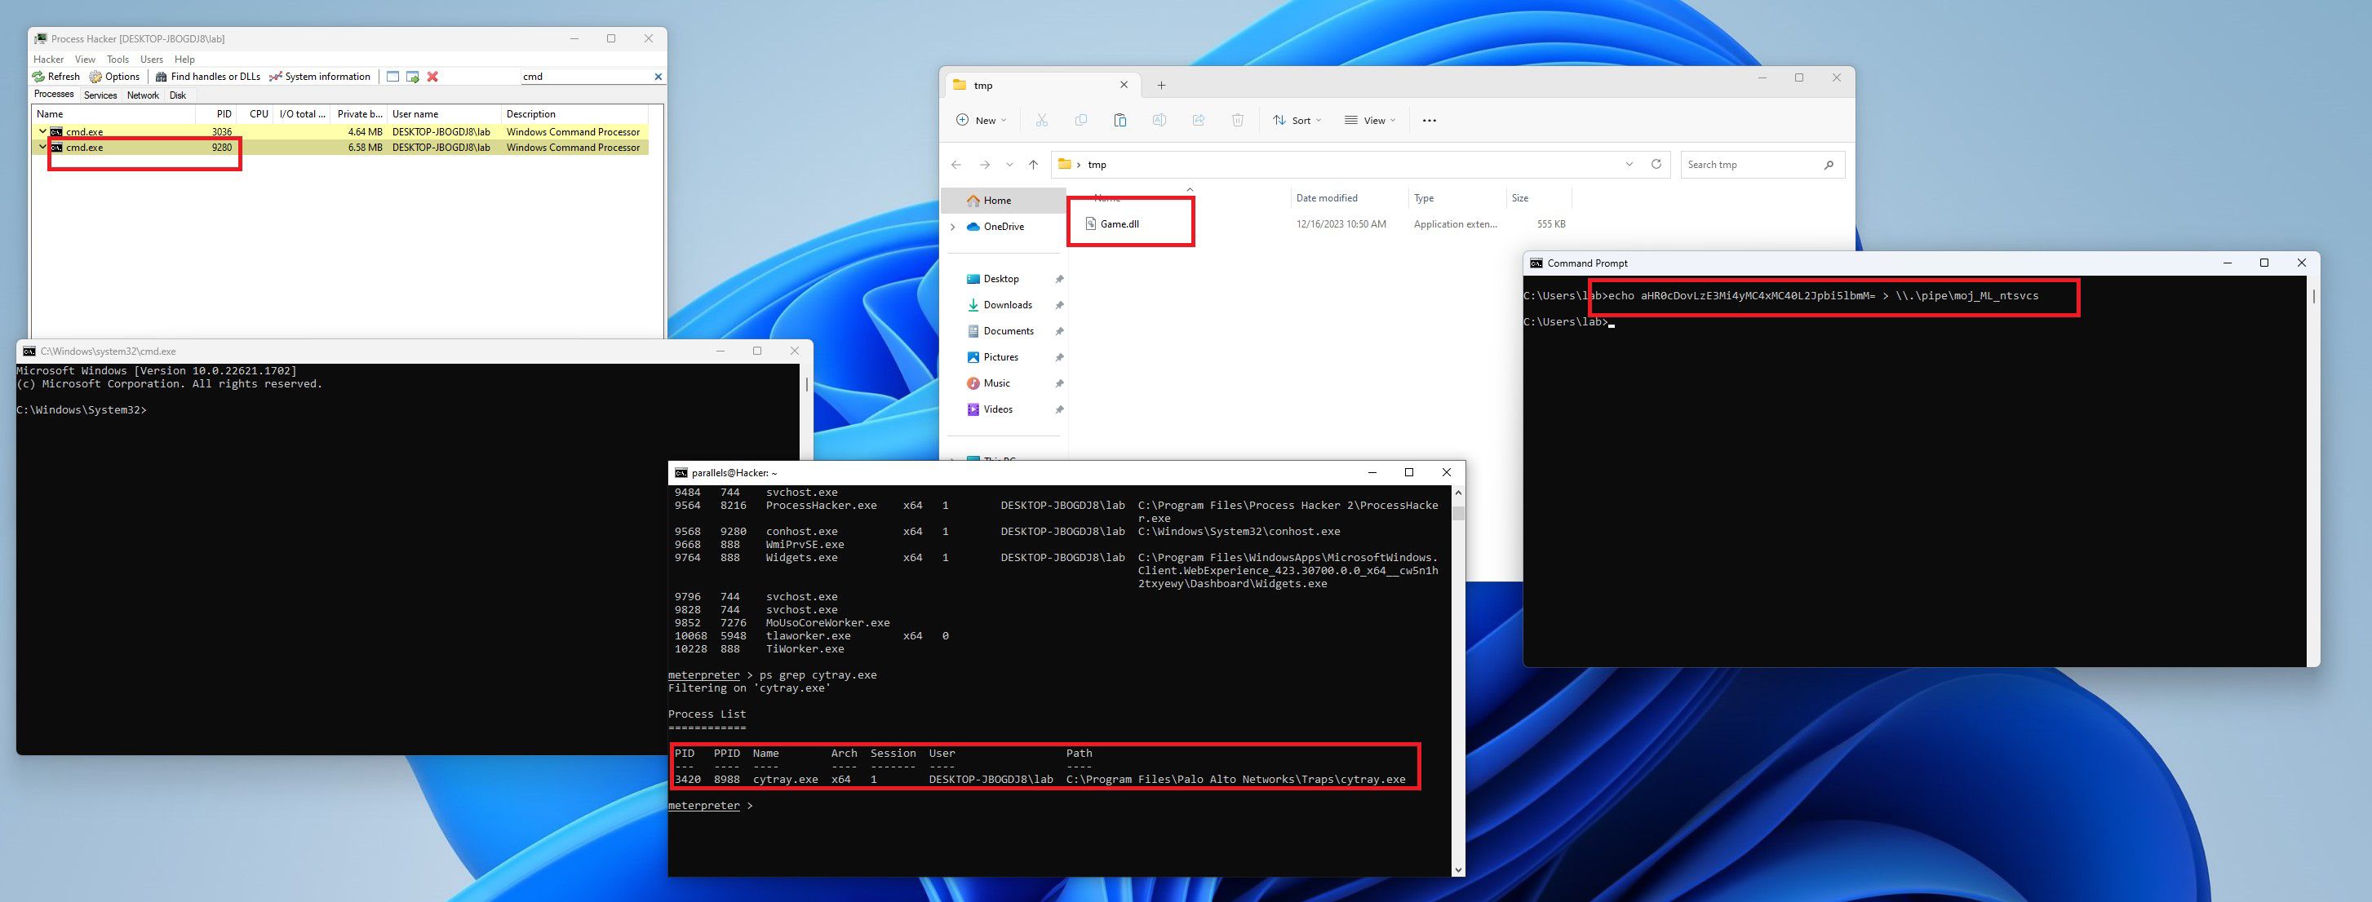Click the red X terminate toolbar icon

point(432,77)
